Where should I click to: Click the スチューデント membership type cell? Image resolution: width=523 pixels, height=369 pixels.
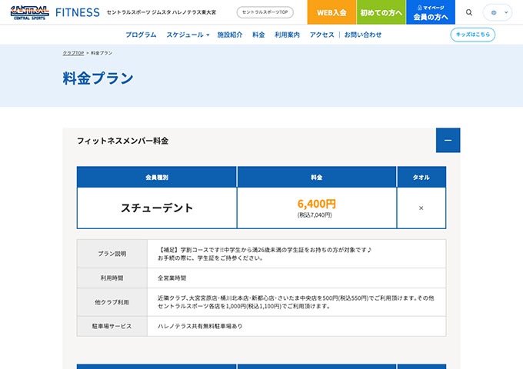[x=157, y=208]
